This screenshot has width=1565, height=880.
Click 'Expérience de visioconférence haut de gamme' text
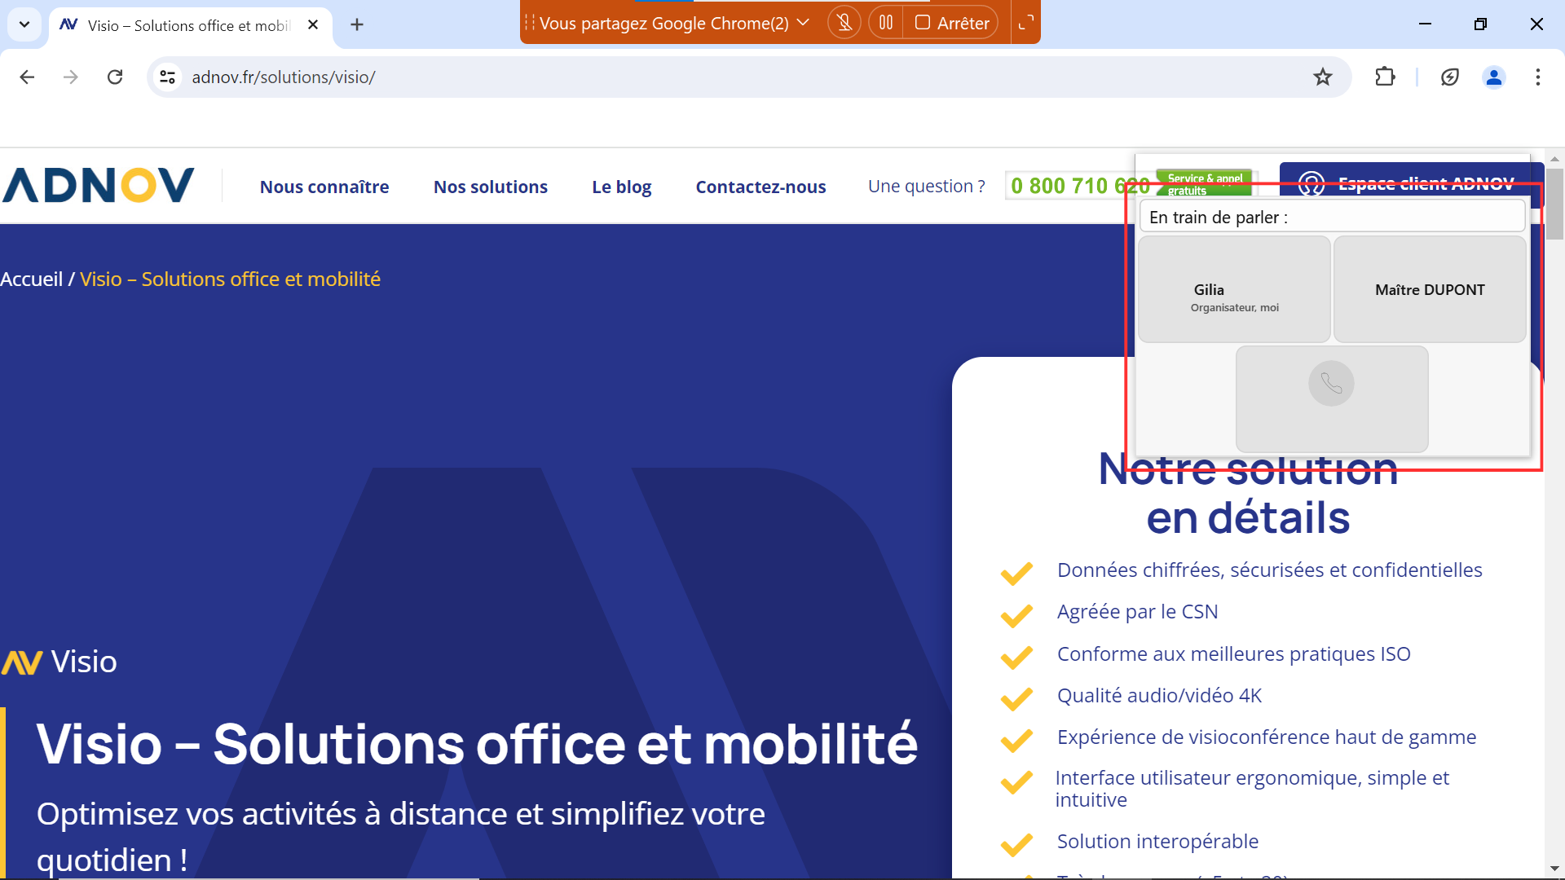click(x=1266, y=737)
